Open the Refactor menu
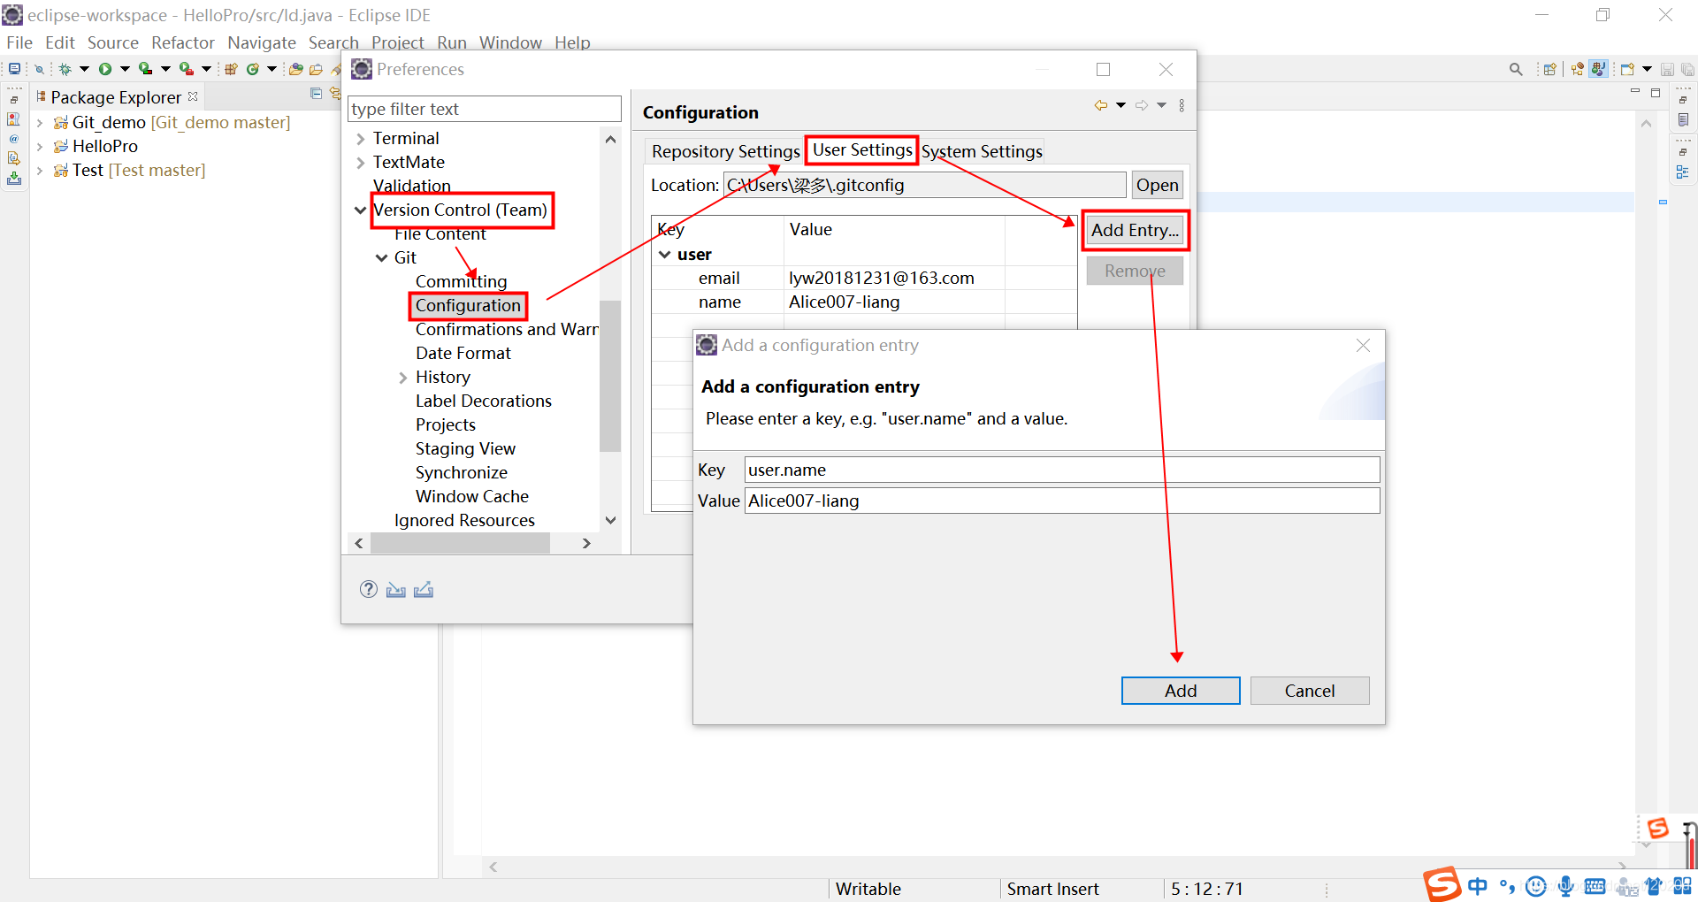 click(183, 42)
